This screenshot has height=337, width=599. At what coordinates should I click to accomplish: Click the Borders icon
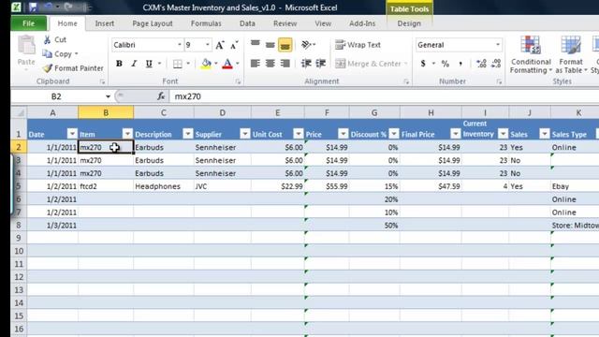pos(178,64)
